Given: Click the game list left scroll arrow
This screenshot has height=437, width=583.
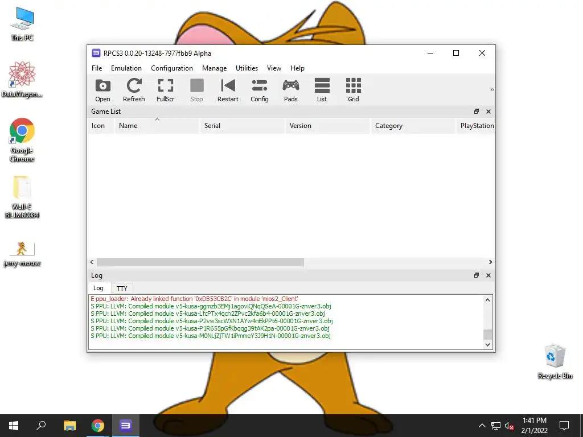Looking at the screenshot, I should coord(92,262).
